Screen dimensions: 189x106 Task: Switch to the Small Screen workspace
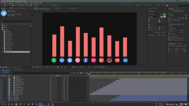tap(148, 6)
